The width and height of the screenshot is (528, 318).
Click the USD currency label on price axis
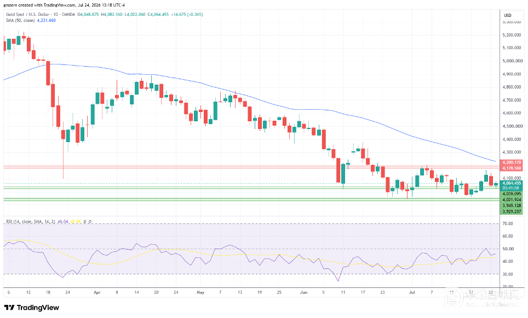pyautogui.click(x=507, y=15)
